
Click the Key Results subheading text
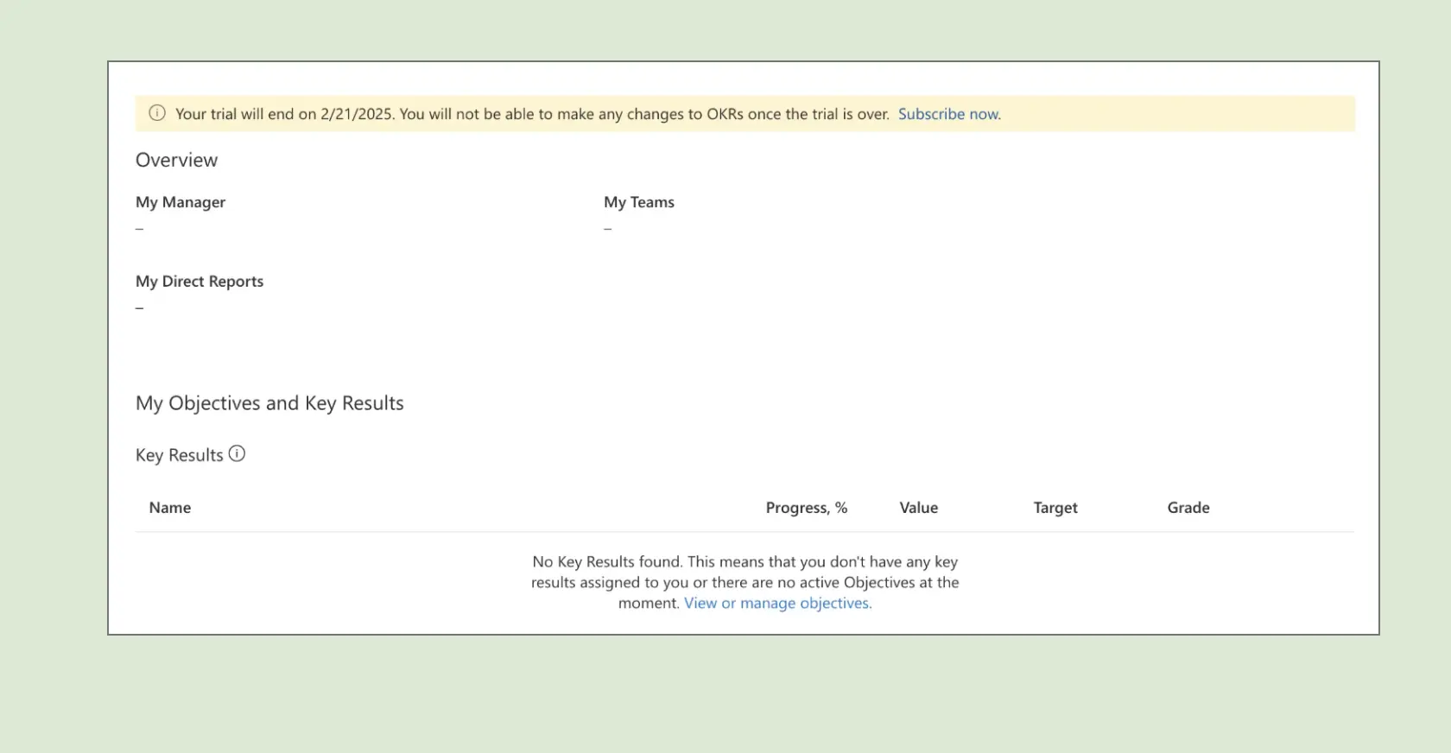[180, 455]
